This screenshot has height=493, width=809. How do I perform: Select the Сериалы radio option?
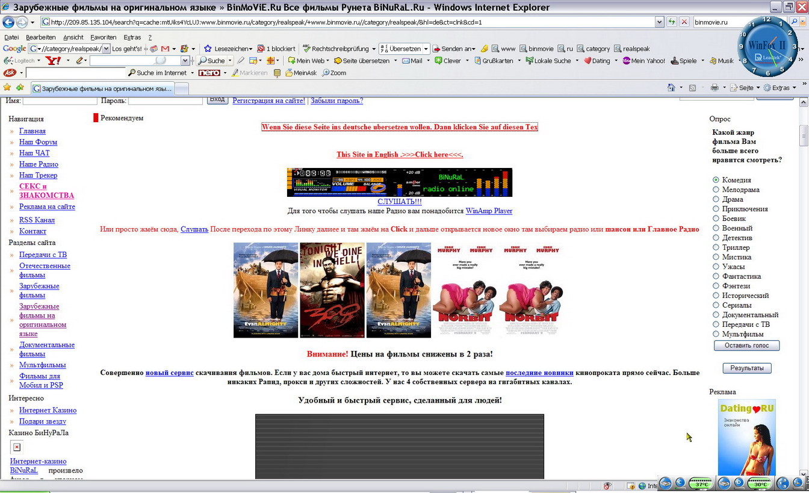[x=716, y=305]
